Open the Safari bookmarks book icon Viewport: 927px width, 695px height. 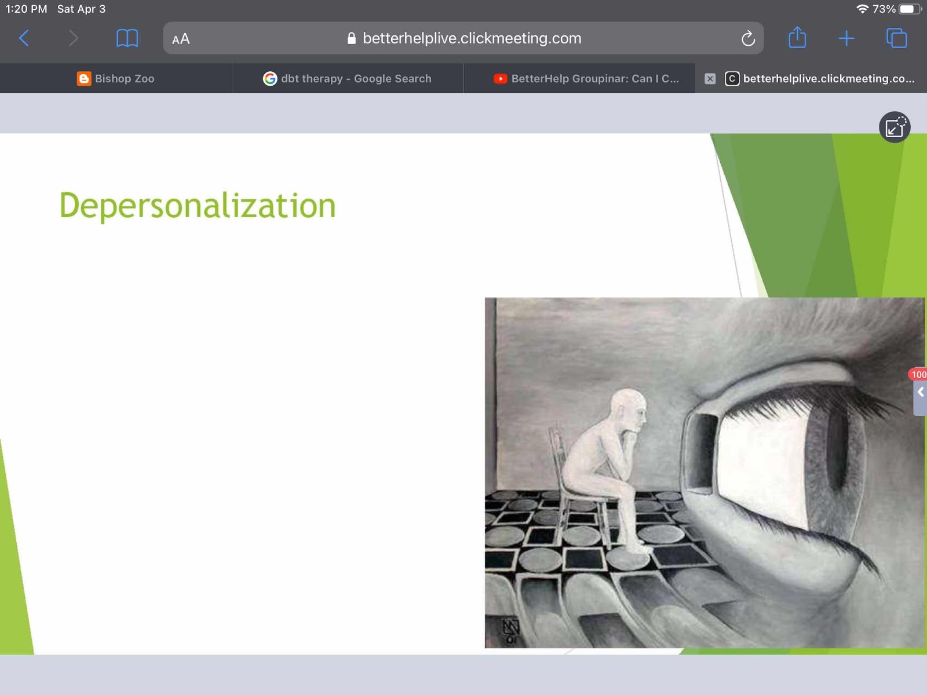127,38
